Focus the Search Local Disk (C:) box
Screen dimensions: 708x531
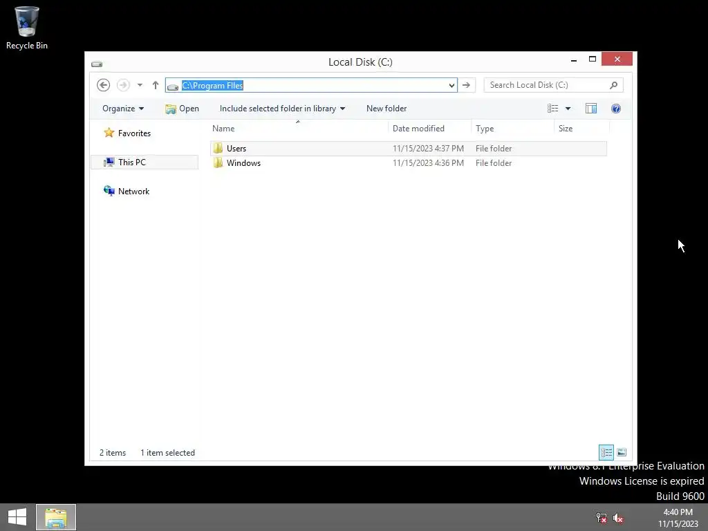point(548,85)
